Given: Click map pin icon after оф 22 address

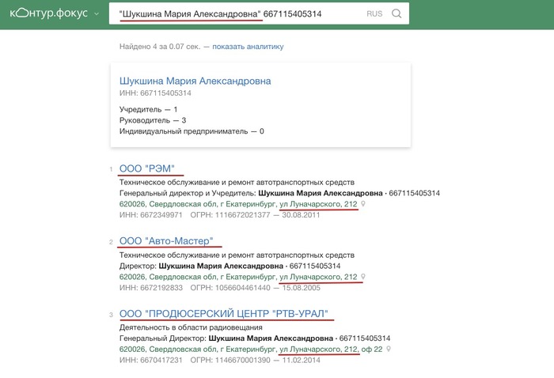Looking at the screenshot, I should pyautogui.click(x=389, y=349).
